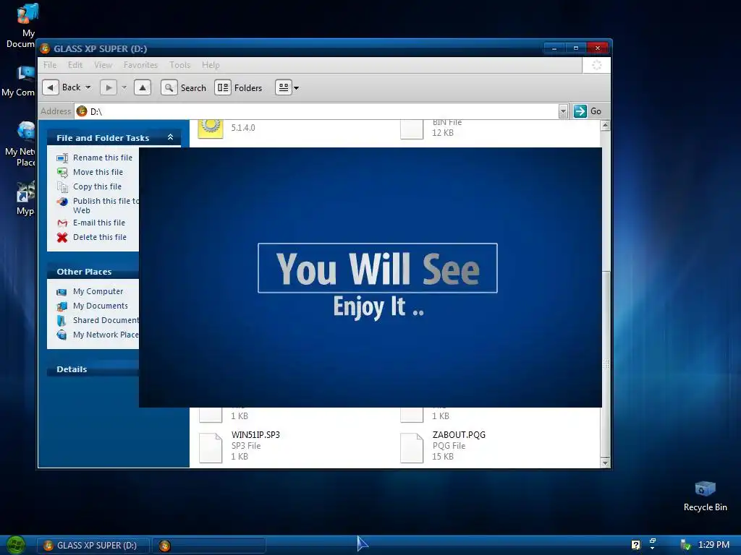Open the Favorites menu
741x555 pixels.
tap(141, 65)
